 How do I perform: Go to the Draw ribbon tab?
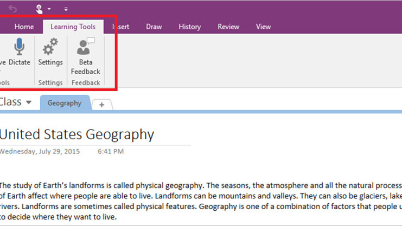[x=155, y=27]
